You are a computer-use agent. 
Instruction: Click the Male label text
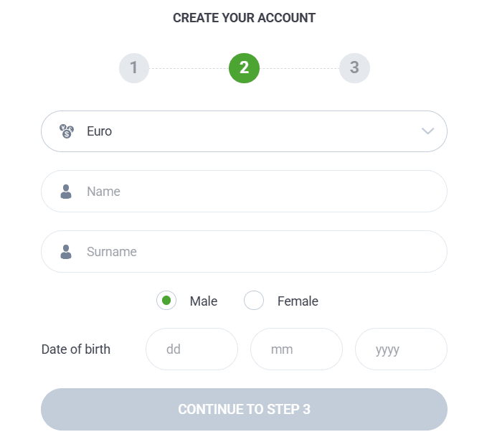(204, 301)
